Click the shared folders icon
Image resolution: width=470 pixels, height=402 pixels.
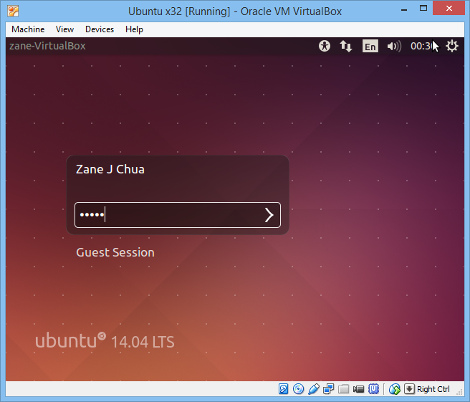pyautogui.click(x=343, y=389)
